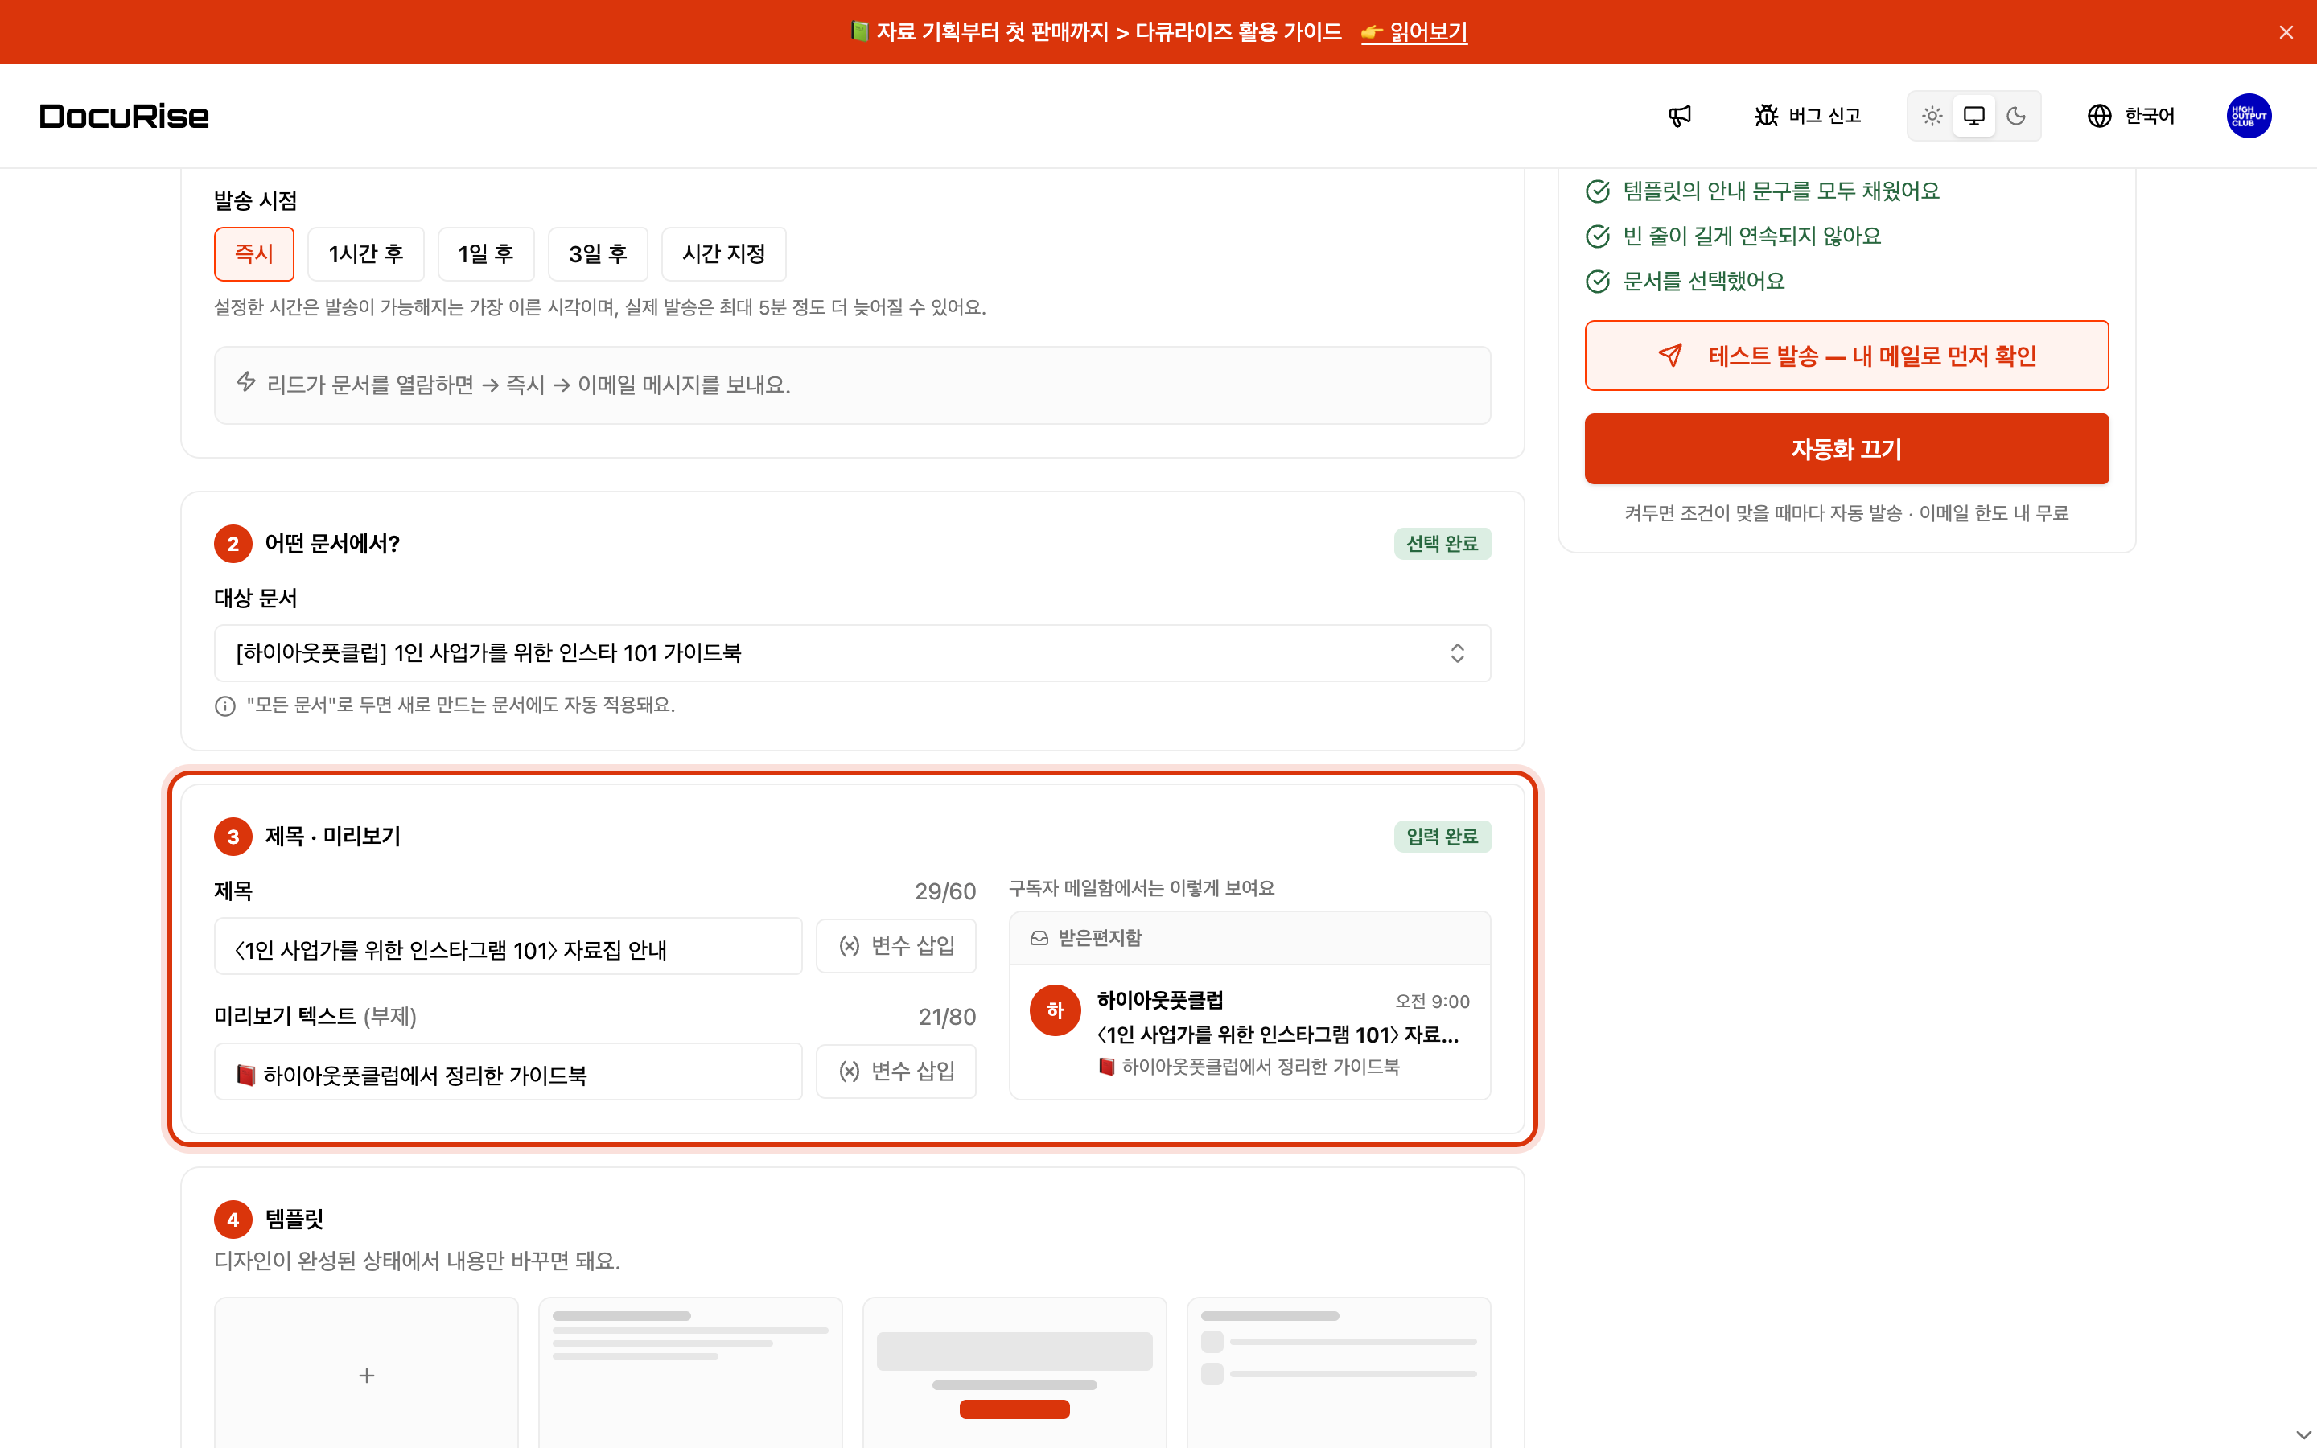Screen dimensions: 2317x1448
Task: Select 1시간 후 send timing
Action: 366,253
